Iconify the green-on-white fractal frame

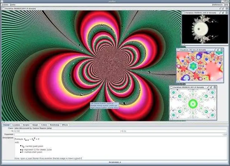(x=208, y=87)
